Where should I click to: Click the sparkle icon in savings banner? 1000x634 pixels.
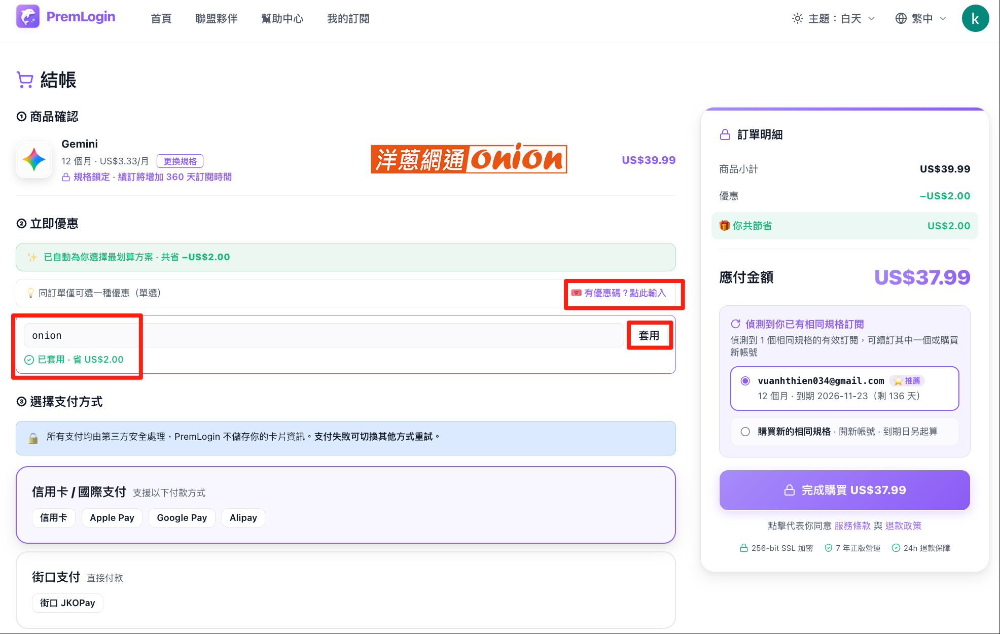click(x=32, y=257)
